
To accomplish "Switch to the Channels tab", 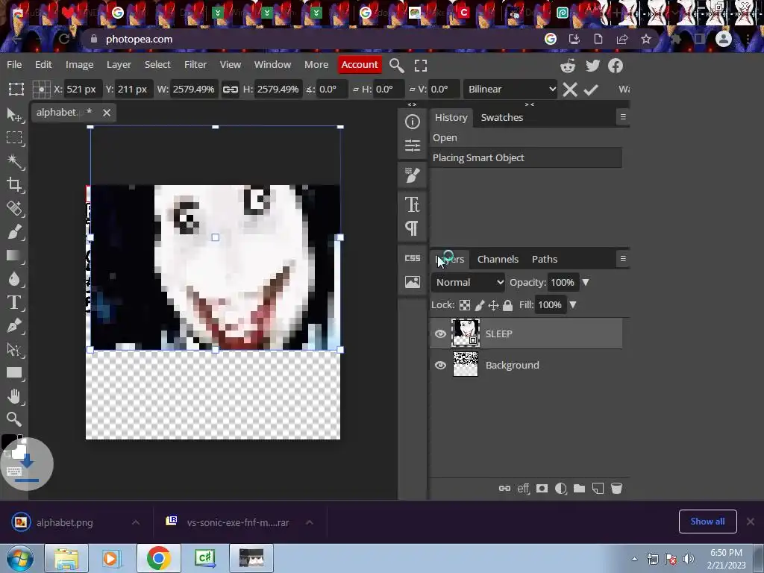I will pyautogui.click(x=498, y=259).
